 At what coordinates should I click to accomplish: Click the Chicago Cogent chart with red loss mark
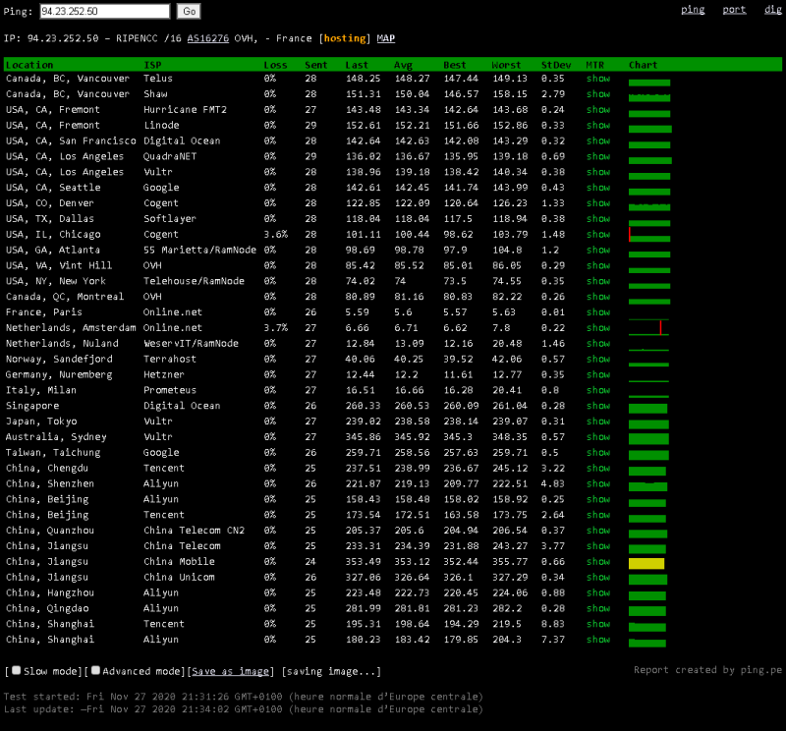tap(649, 235)
